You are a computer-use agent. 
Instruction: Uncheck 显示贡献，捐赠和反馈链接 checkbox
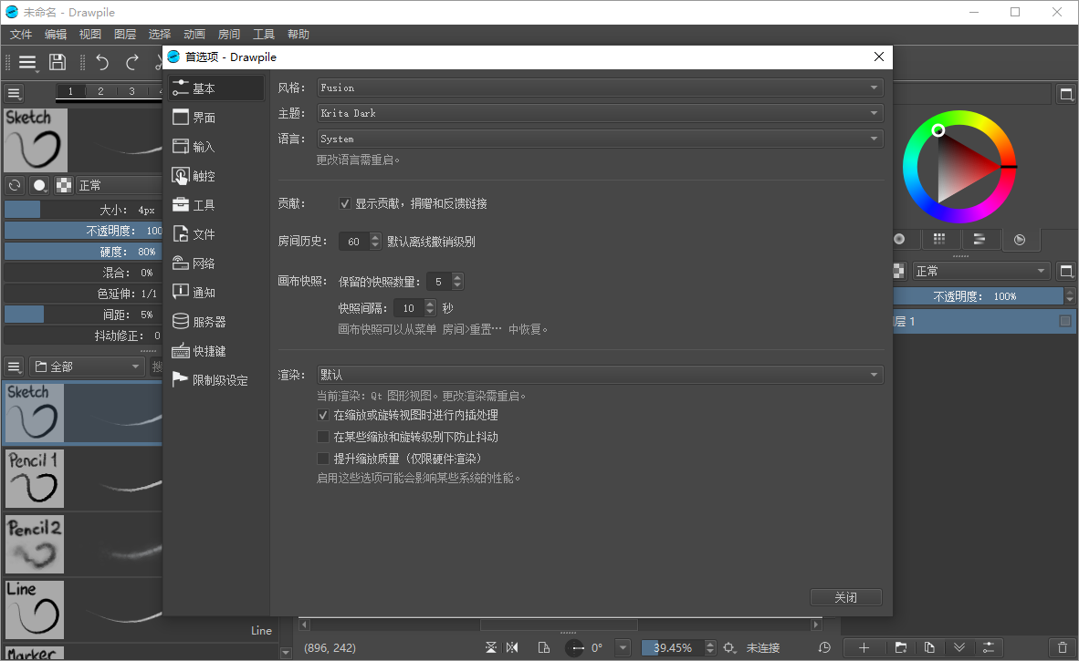[x=345, y=203]
